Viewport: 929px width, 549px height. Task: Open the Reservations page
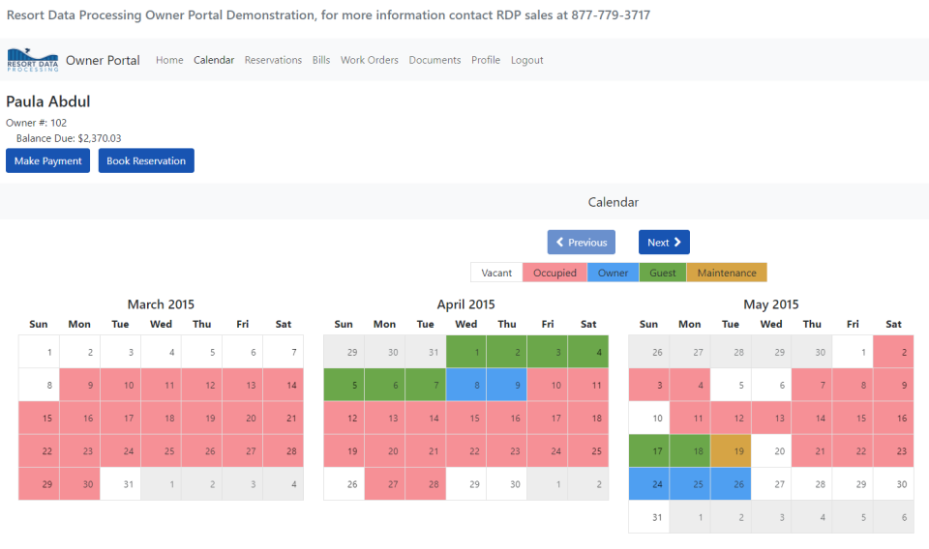pyautogui.click(x=273, y=60)
